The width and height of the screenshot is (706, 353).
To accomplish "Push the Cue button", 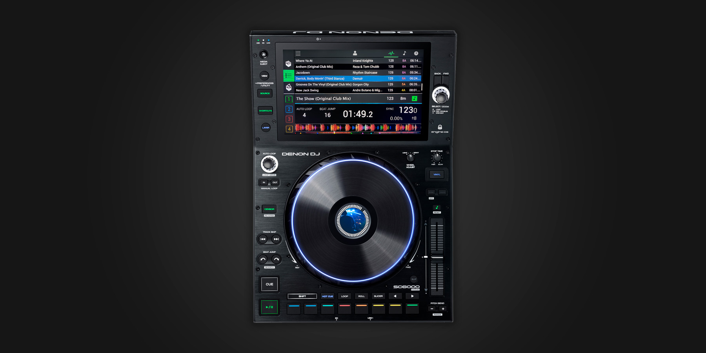I will 269,284.
